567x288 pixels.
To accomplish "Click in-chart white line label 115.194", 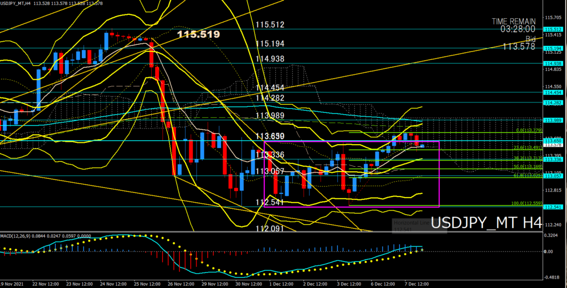I will click(270, 44).
